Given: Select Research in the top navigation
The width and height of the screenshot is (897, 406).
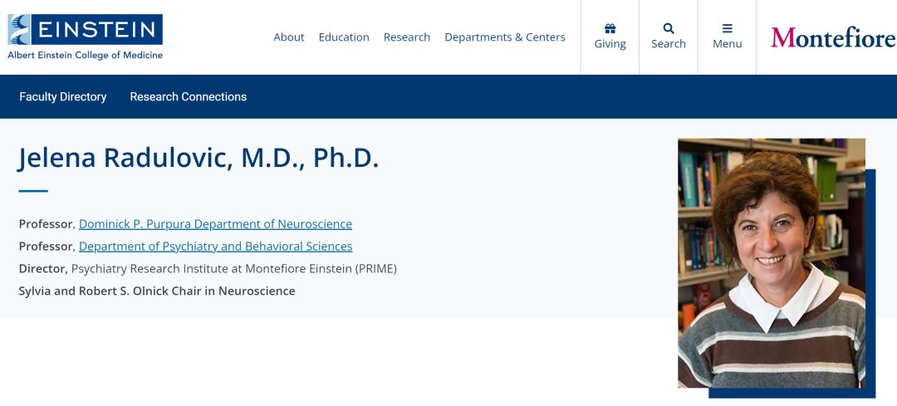Looking at the screenshot, I should tap(407, 37).
